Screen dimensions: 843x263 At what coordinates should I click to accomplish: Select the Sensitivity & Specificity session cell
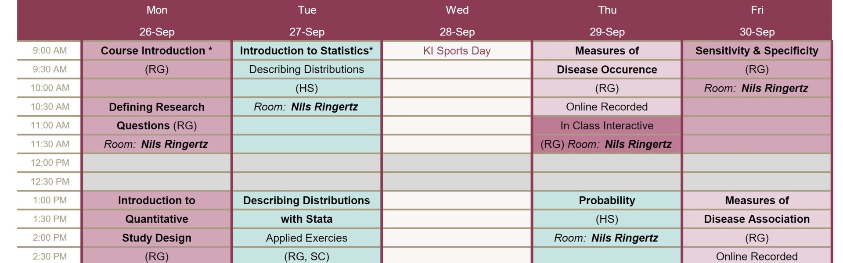point(757,51)
